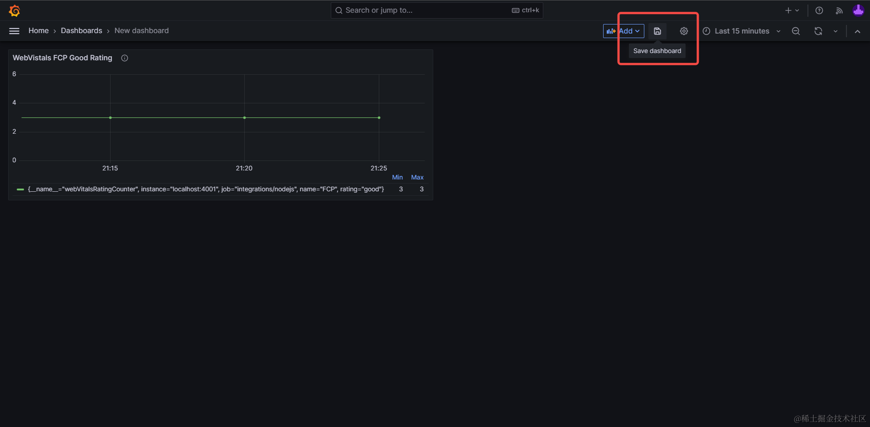This screenshot has height=427, width=870.
Task: Click the zoom out time range icon
Action: [x=796, y=31]
